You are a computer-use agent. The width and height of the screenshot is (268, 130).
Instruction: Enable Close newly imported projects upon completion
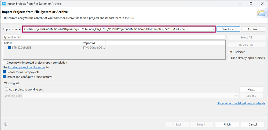coord(5,63)
